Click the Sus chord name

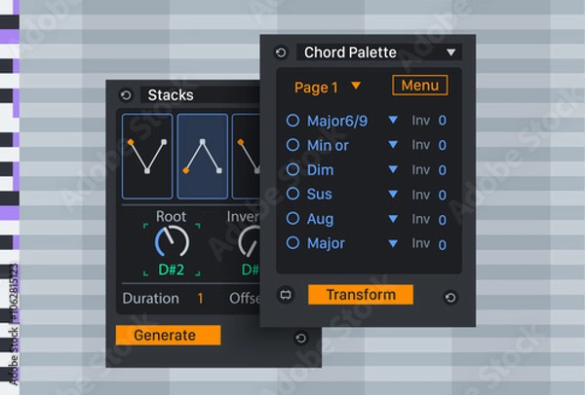tap(320, 195)
